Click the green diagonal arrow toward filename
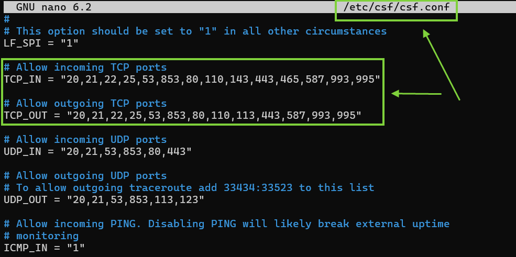The width and height of the screenshot is (516, 257). point(441,64)
